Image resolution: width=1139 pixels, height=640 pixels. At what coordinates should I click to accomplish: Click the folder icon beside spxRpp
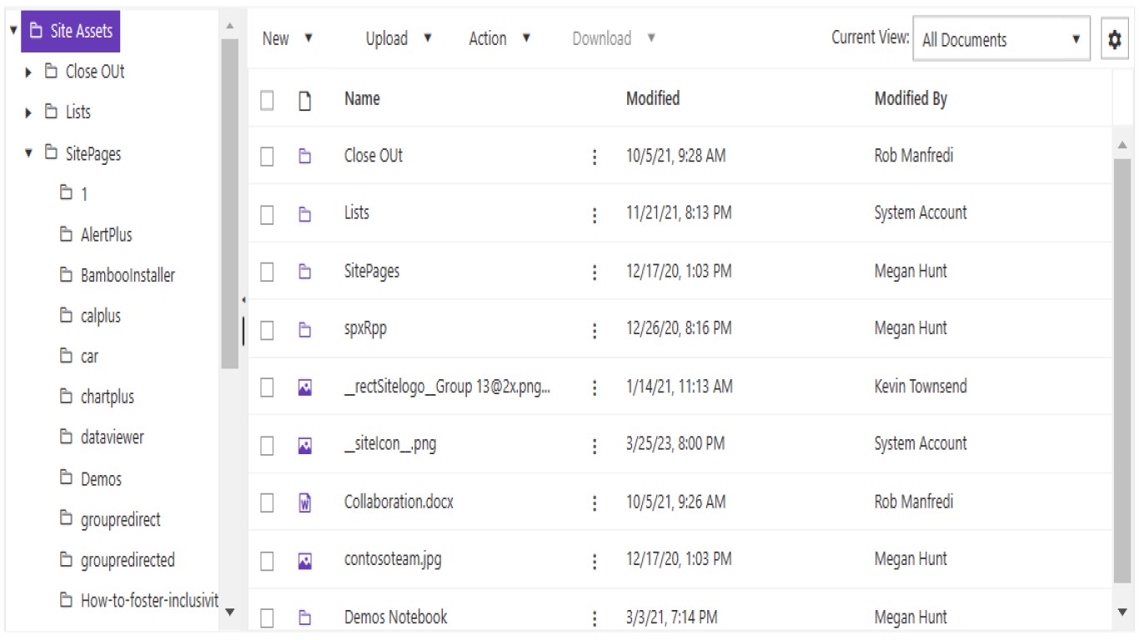[x=305, y=330]
